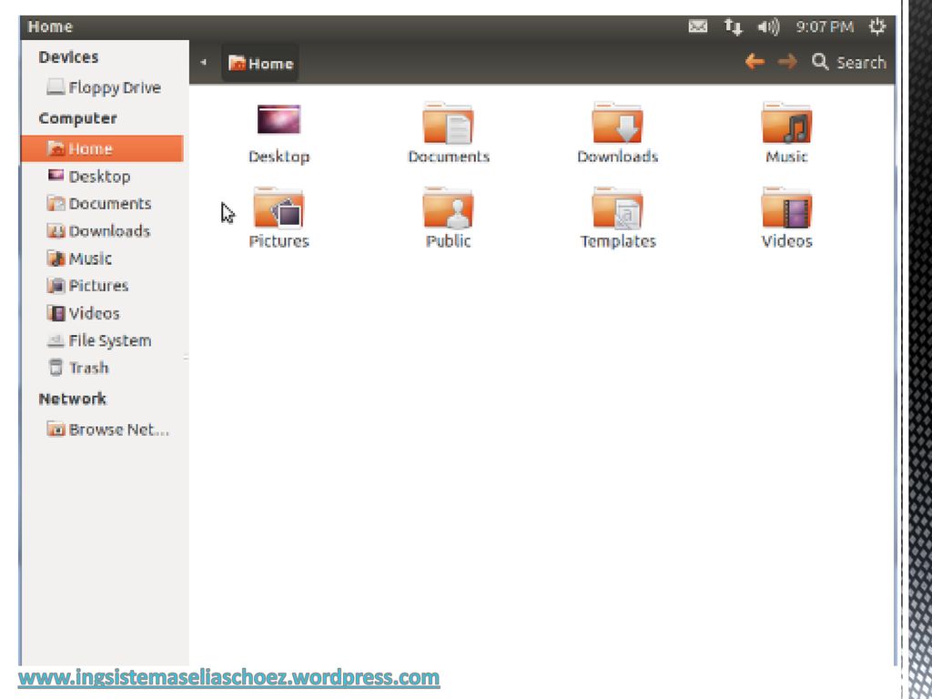
Task: Open the Videos folder icon in main view
Action: pyautogui.click(x=786, y=208)
